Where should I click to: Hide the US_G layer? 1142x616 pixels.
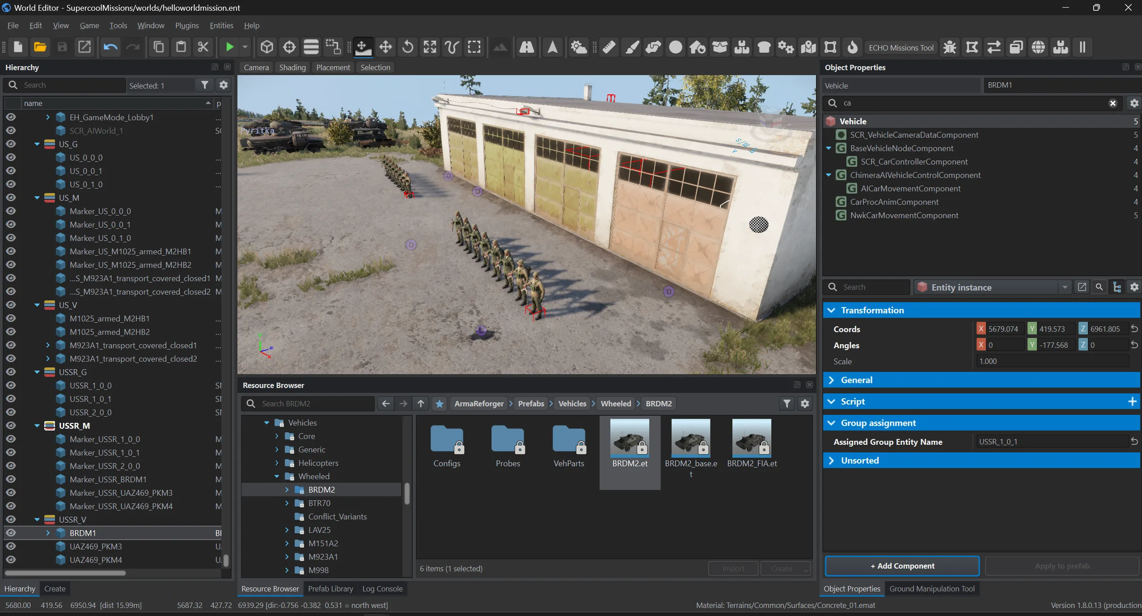coord(11,144)
